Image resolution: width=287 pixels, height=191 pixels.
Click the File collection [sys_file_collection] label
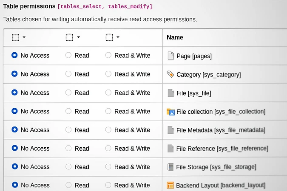tap(221, 112)
